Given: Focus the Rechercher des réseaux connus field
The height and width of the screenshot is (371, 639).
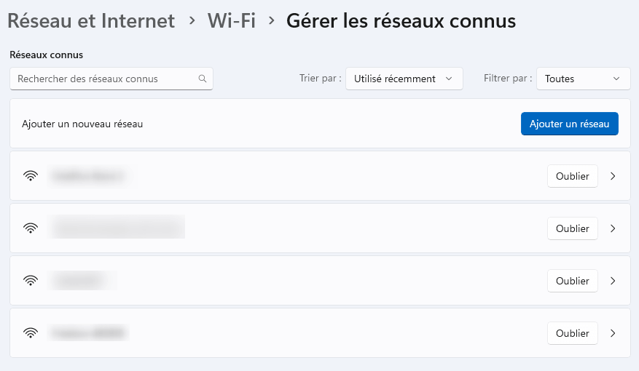Looking at the screenshot, I should pos(111,79).
